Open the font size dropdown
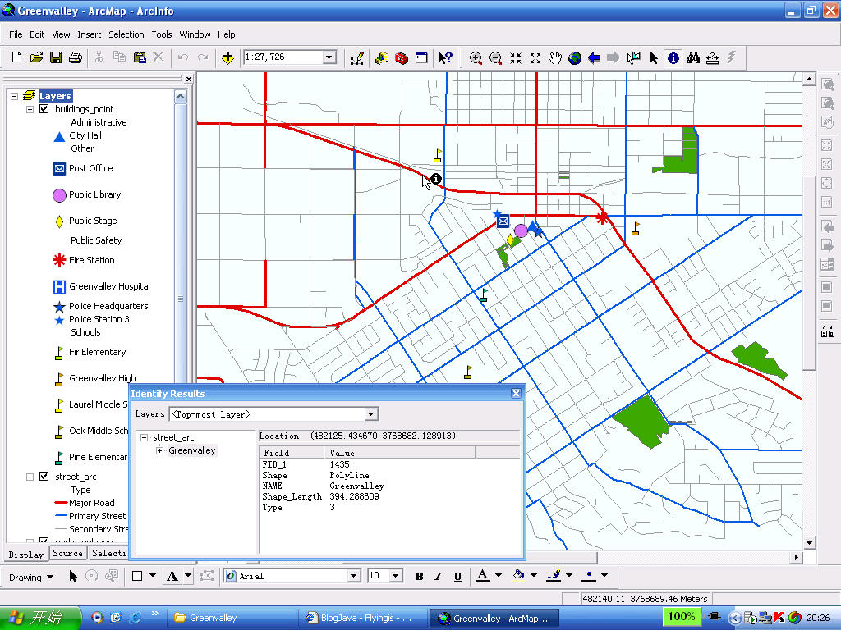 [x=396, y=576]
